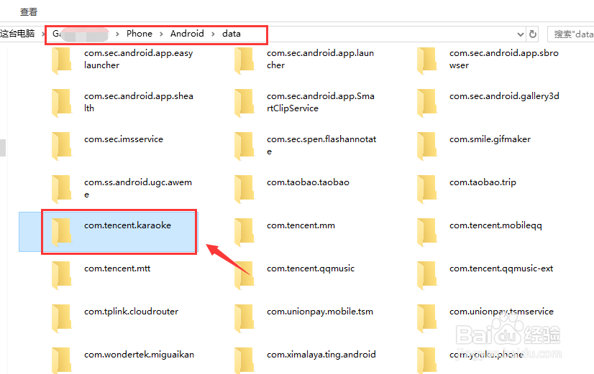Viewport: 594px width, 374px height.
Task: Click 这台电脑 in the address breadcrumb
Action: [x=17, y=34]
